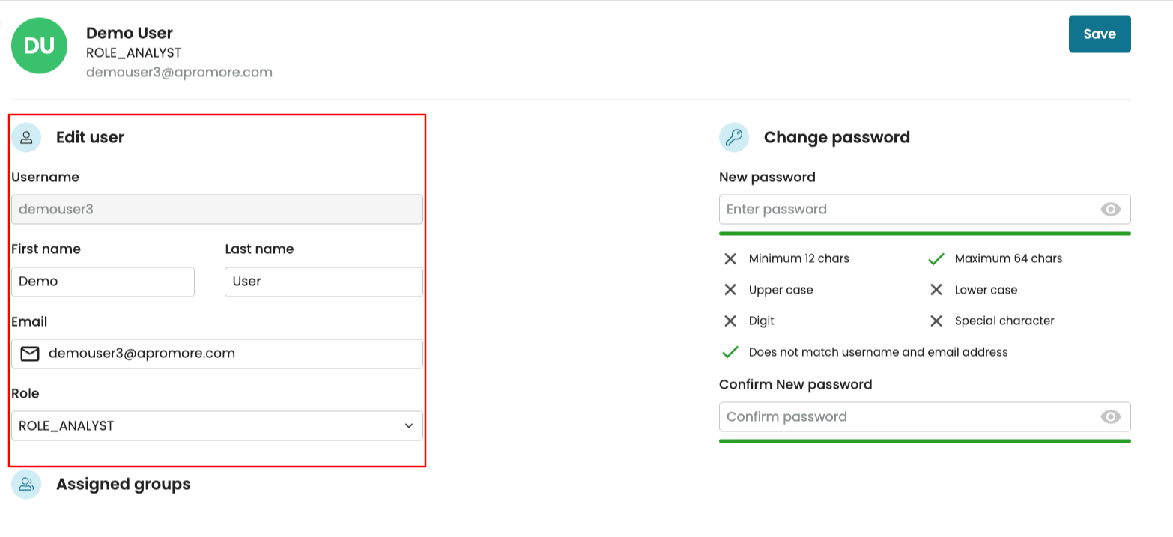This screenshot has width=1173, height=537.
Task: Click the Assigned groups people icon
Action: point(26,484)
